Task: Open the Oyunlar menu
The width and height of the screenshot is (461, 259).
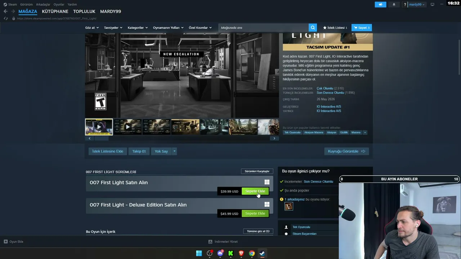Action: 59,5
